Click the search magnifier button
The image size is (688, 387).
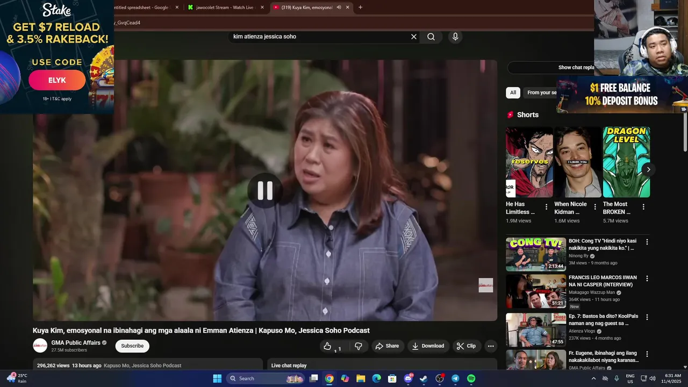[x=431, y=37]
